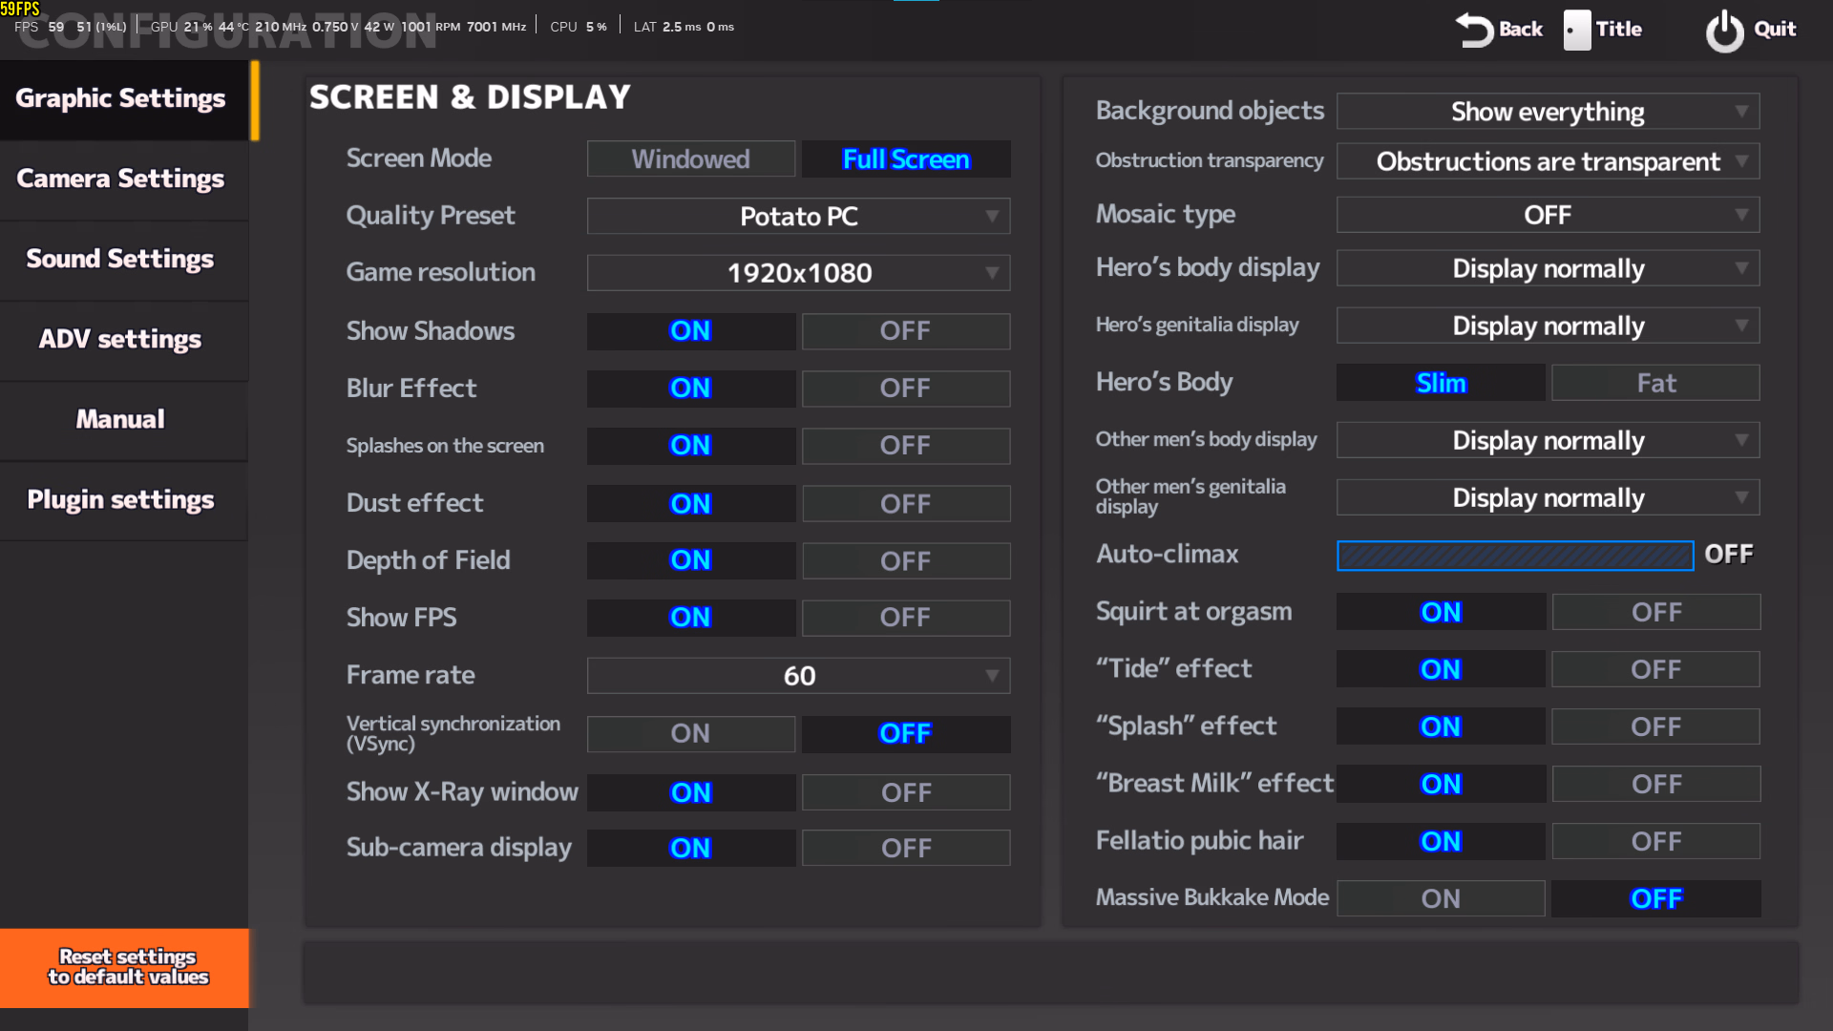Image resolution: width=1833 pixels, height=1031 pixels.
Task: Turn off Show Shadows
Action: tap(905, 331)
